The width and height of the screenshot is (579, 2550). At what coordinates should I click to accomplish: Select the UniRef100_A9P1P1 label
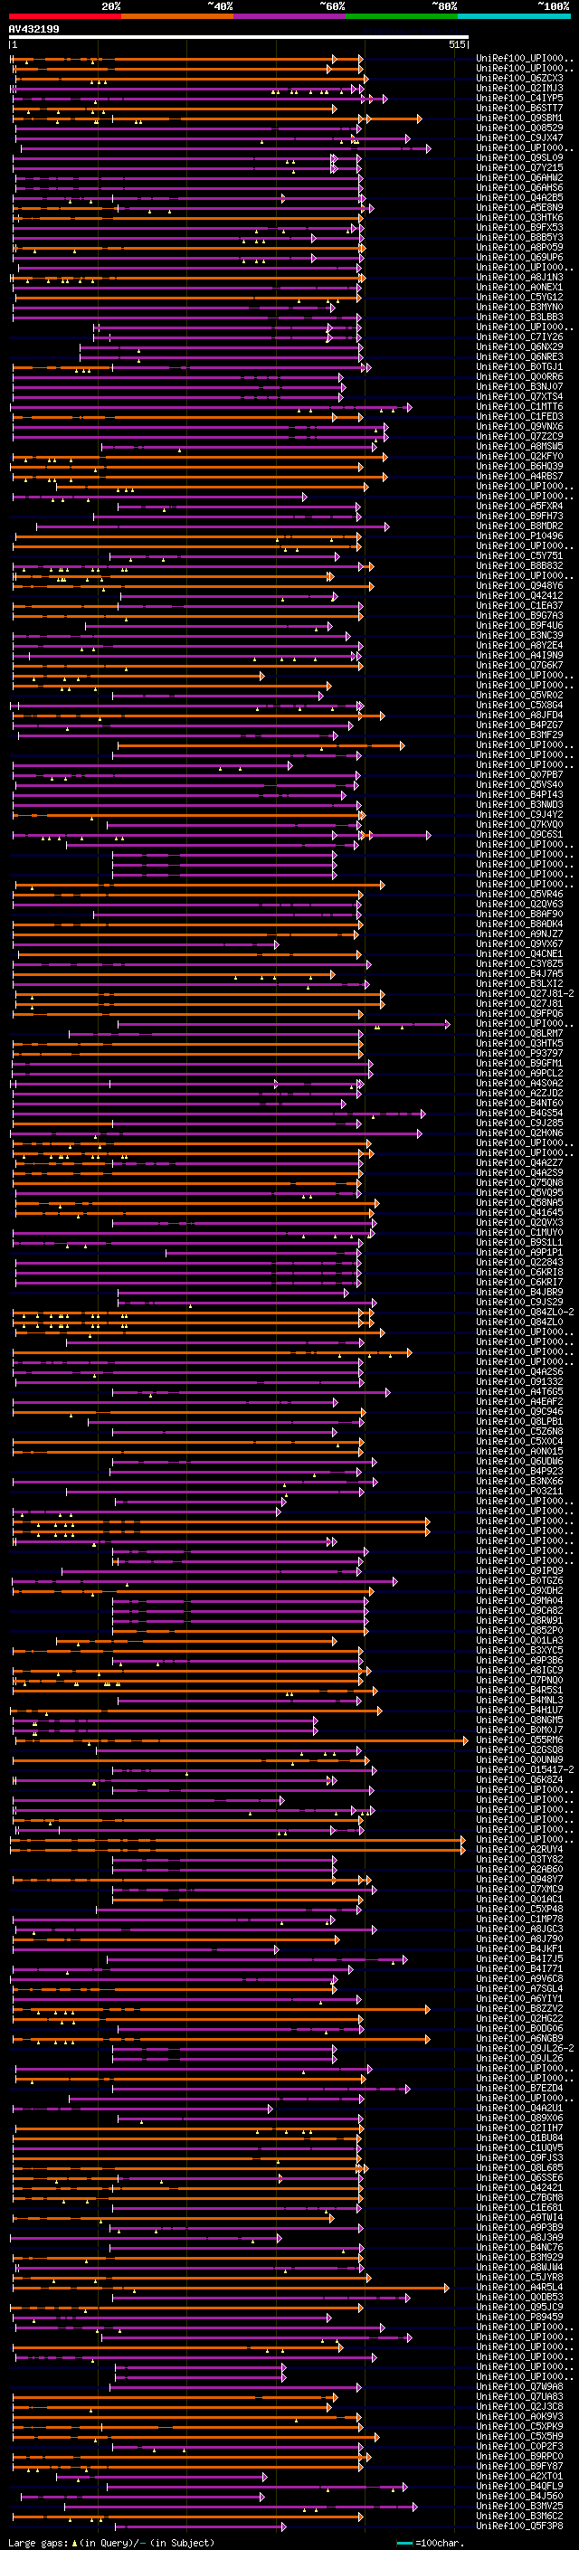pos(519,1253)
